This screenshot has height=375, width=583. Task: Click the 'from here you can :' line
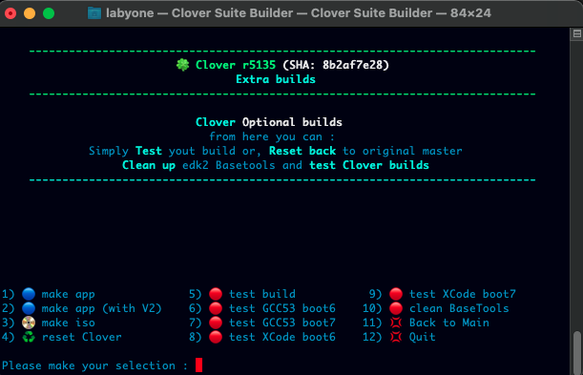[x=272, y=136]
